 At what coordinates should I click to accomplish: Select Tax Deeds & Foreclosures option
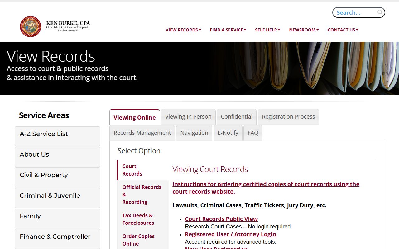click(x=143, y=219)
